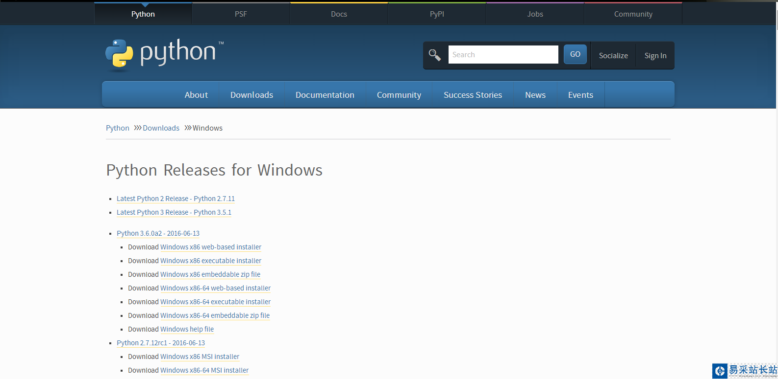The height and width of the screenshot is (379, 778).
Task: Go to Downloads breadcrumb link
Action: click(x=161, y=128)
